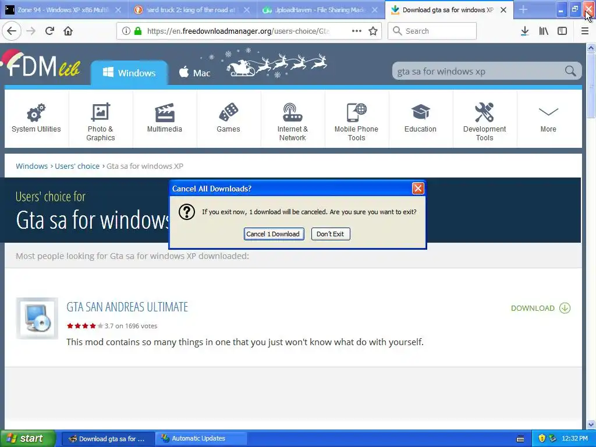Restore down the Firefox window
The height and width of the screenshot is (447, 596).
coord(574,9)
